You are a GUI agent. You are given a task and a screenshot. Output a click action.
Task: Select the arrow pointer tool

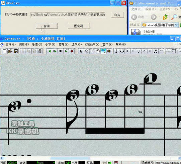pyautogui.click(x=81, y=51)
